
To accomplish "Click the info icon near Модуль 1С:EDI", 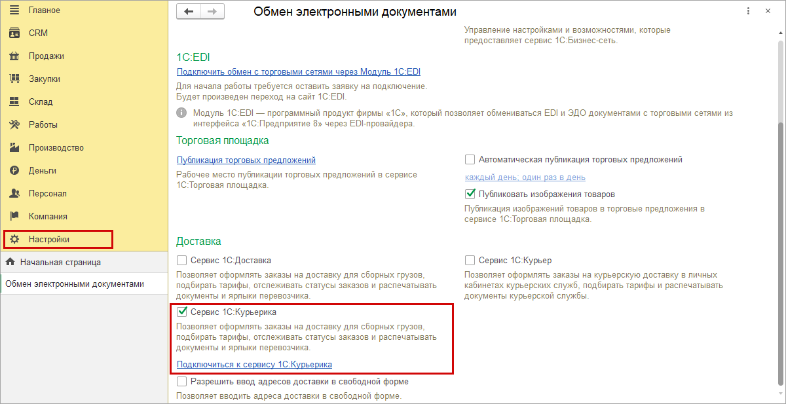I will (x=181, y=113).
